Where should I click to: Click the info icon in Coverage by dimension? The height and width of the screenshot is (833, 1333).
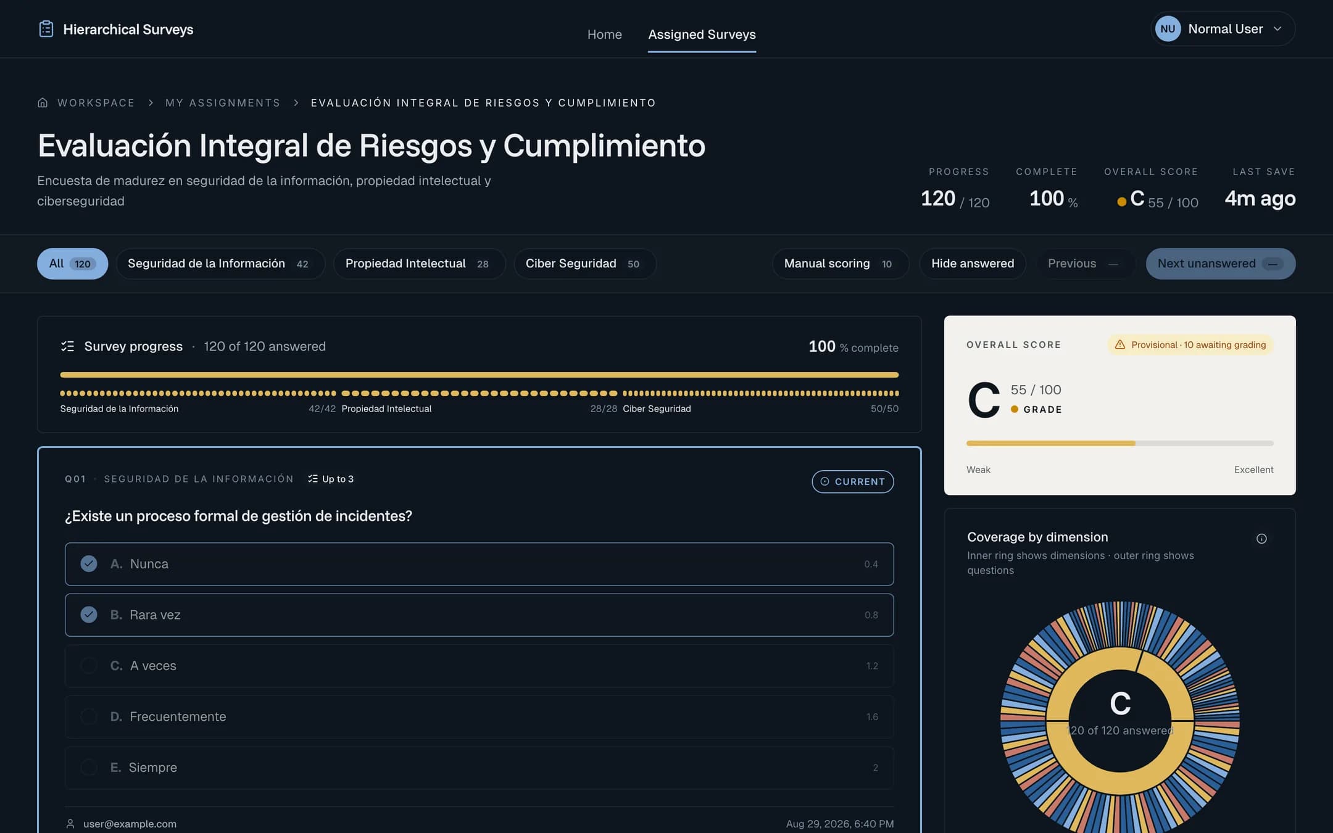coord(1261,539)
